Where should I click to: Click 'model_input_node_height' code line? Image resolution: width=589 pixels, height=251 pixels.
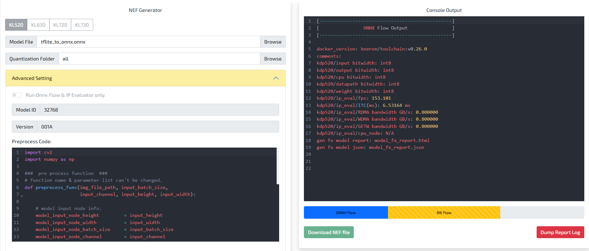coord(99,215)
